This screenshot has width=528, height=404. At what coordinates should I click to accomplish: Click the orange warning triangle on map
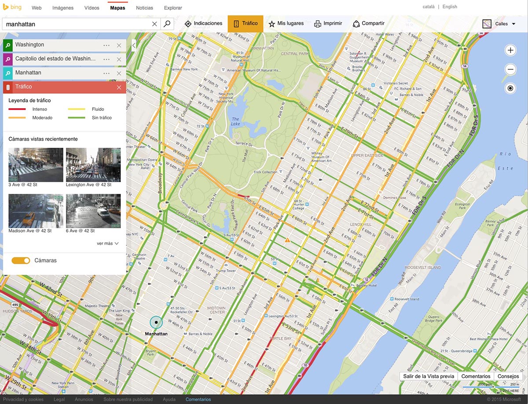tap(287, 240)
